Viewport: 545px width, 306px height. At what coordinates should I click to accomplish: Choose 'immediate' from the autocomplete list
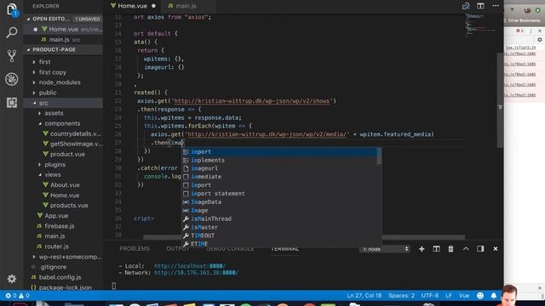(x=279, y=177)
